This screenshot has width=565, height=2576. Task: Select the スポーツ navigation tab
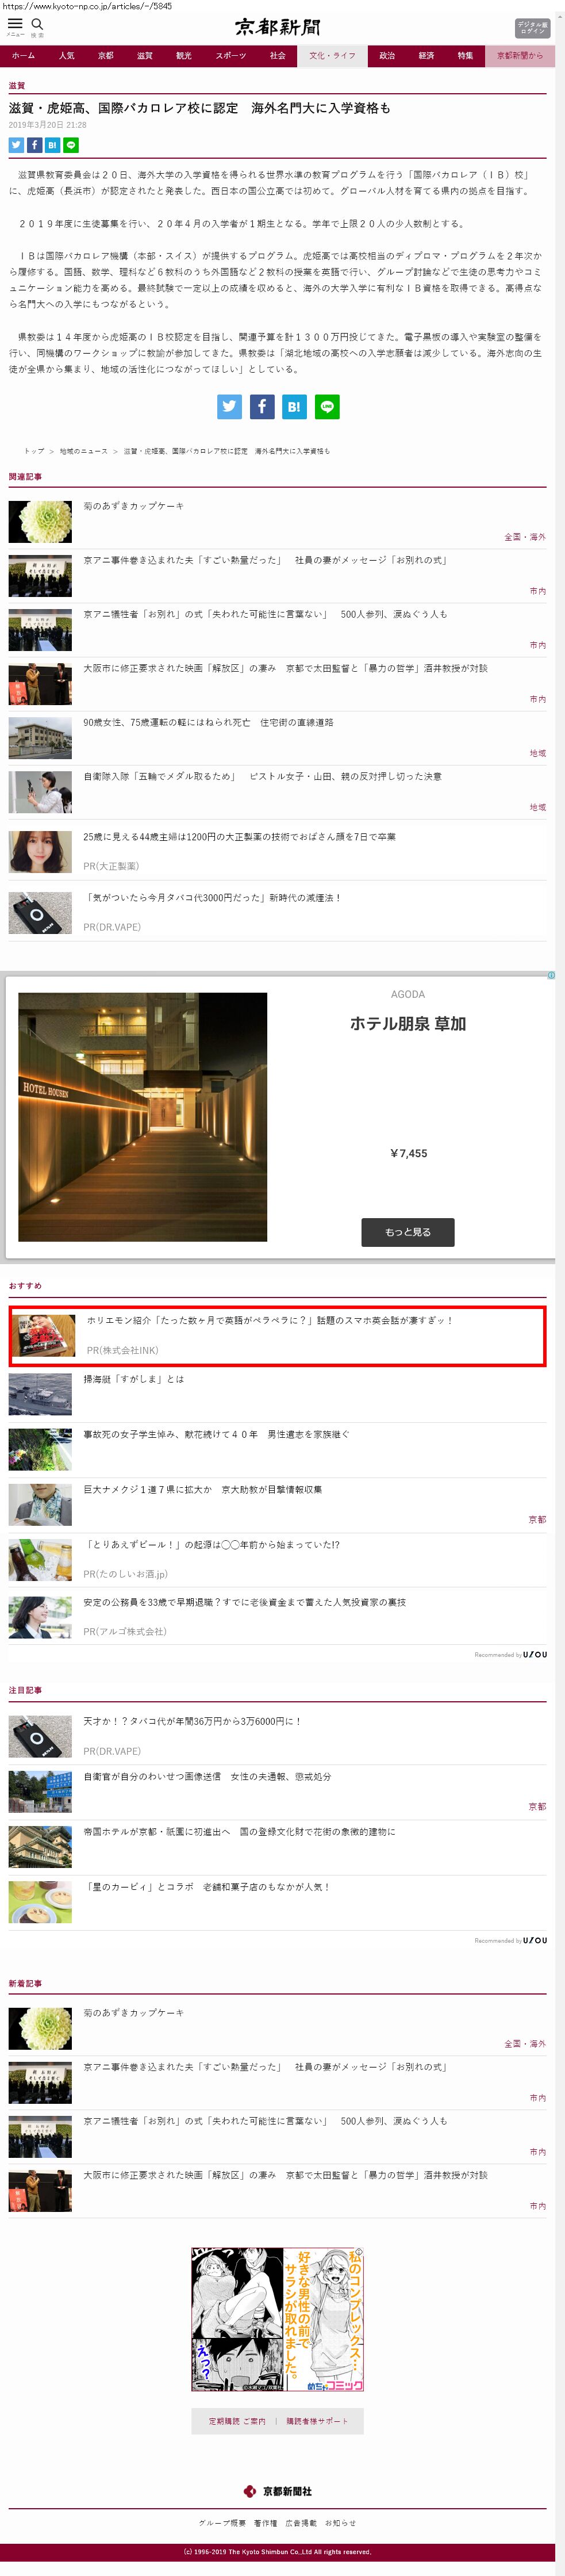(231, 56)
